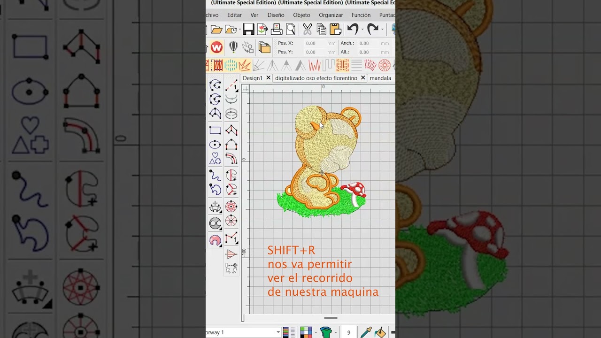Open the Diseño menu
The image size is (601, 338).
tap(276, 15)
